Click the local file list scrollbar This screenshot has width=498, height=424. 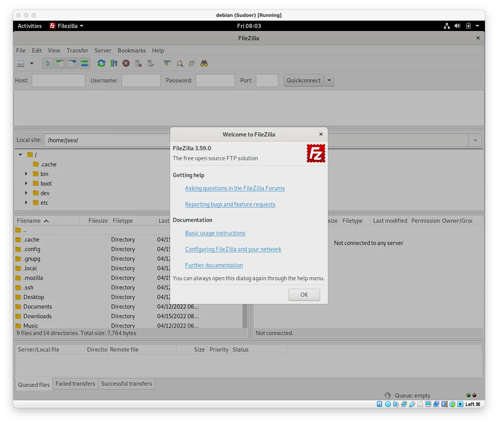coord(245,316)
